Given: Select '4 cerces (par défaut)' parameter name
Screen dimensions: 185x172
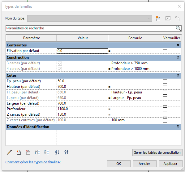Looking at the screenshot, I should (23, 69).
